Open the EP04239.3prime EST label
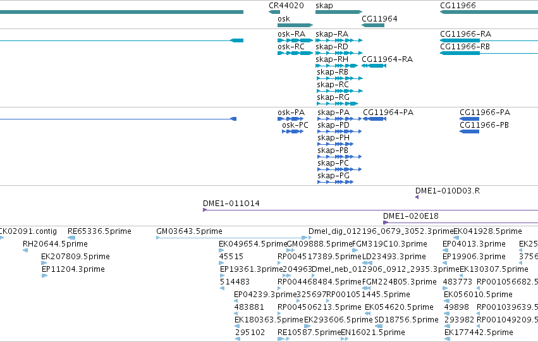This screenshot has height=342, width=538. click(265, 295)
